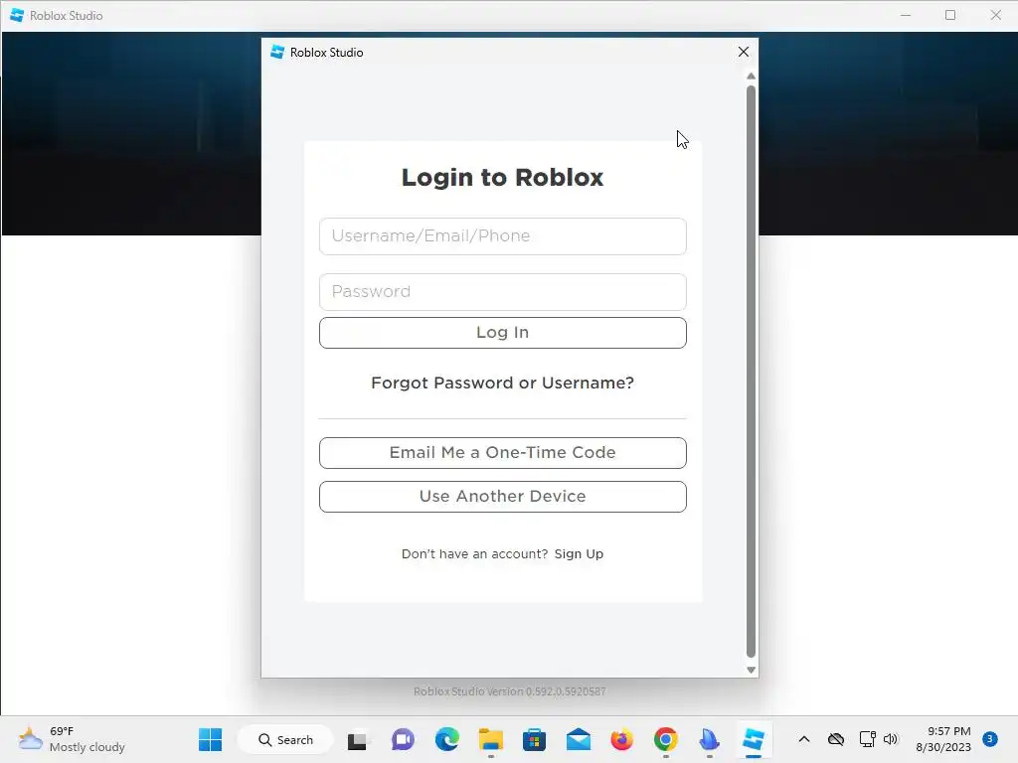Maximize the main Roblox Studio window
1018x763 pixels.
[x=949, y=15]
